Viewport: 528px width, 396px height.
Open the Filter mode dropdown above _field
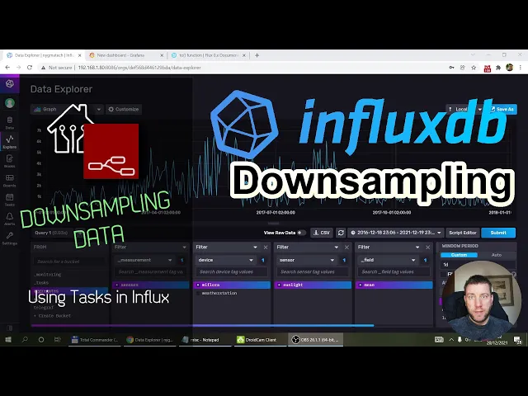[x=389, y=247]
